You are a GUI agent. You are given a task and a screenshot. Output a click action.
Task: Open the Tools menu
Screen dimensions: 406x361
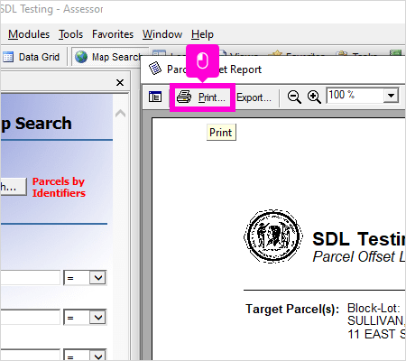[70, 34]
